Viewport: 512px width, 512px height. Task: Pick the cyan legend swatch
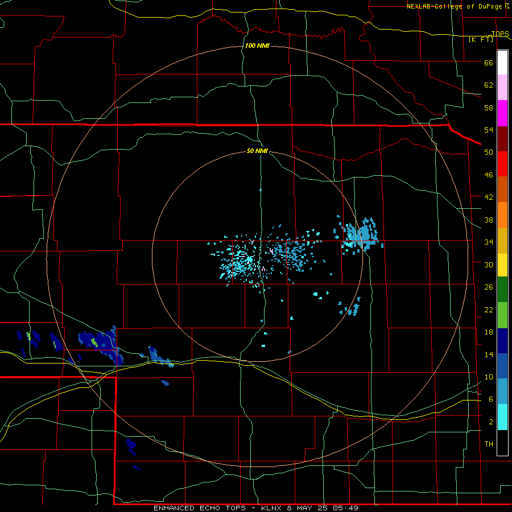click(502, 417)
